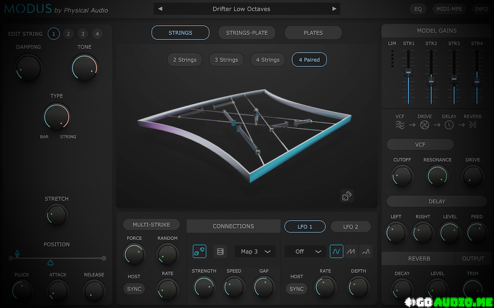Image resolution: width=494 pixels, height=308 pixels.
Task: Open the EQ panel
Action: pyautogui.click(x=418, y=9)
